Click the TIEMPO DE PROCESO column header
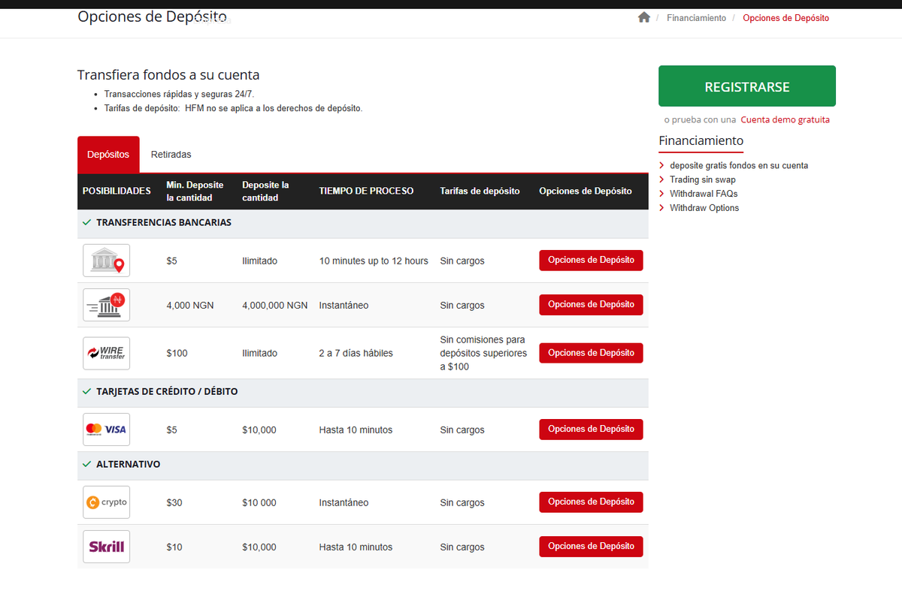The width and height of the screenshot is (902, 603). pyautogui.click(x=366, y=191)
